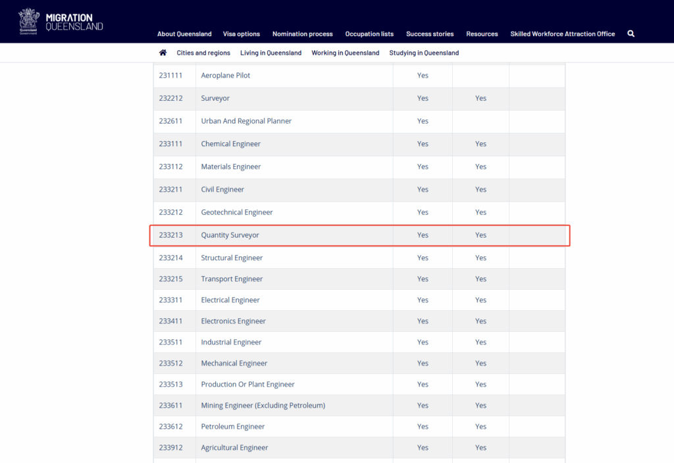Image resolution: width=674 pixels, height=463 pixels.
Task: Click the Aeroplane Pilot occupation name
Action: coord(225,76)
